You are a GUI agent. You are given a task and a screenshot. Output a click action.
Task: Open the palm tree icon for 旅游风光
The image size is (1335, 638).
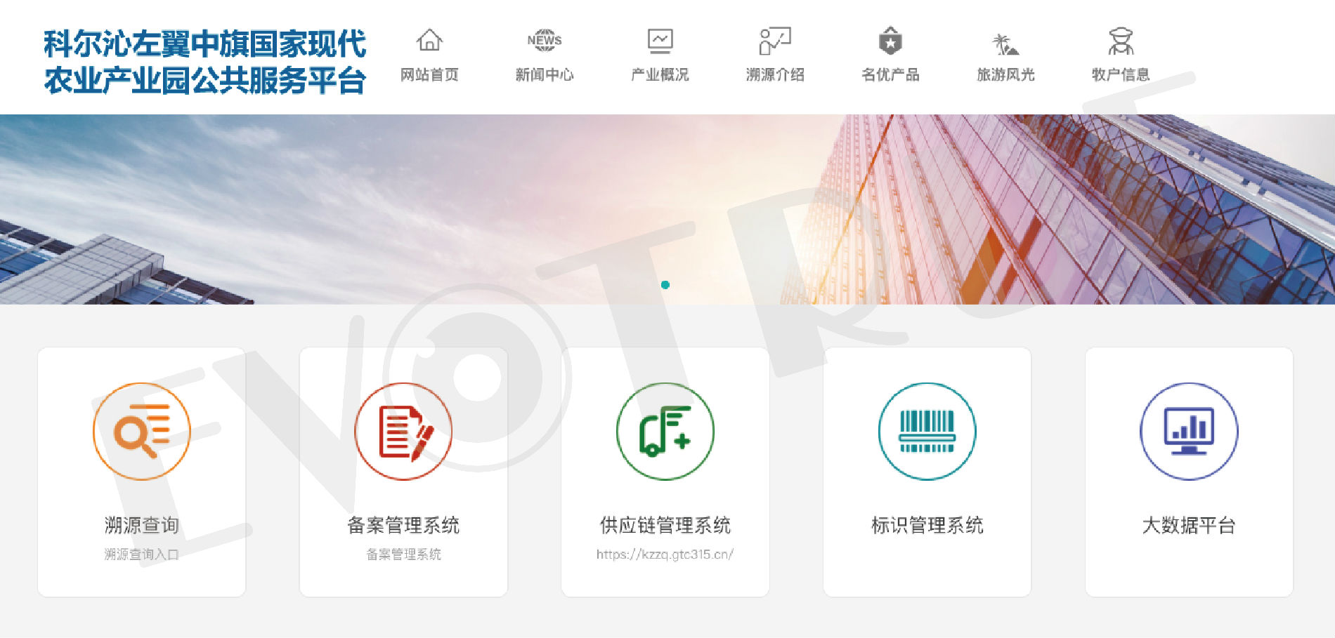tap(1005, 44)
